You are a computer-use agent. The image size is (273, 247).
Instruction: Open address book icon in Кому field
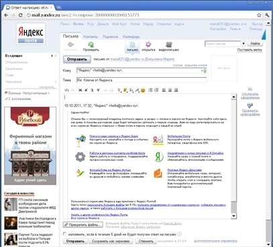tap(205, 70)
